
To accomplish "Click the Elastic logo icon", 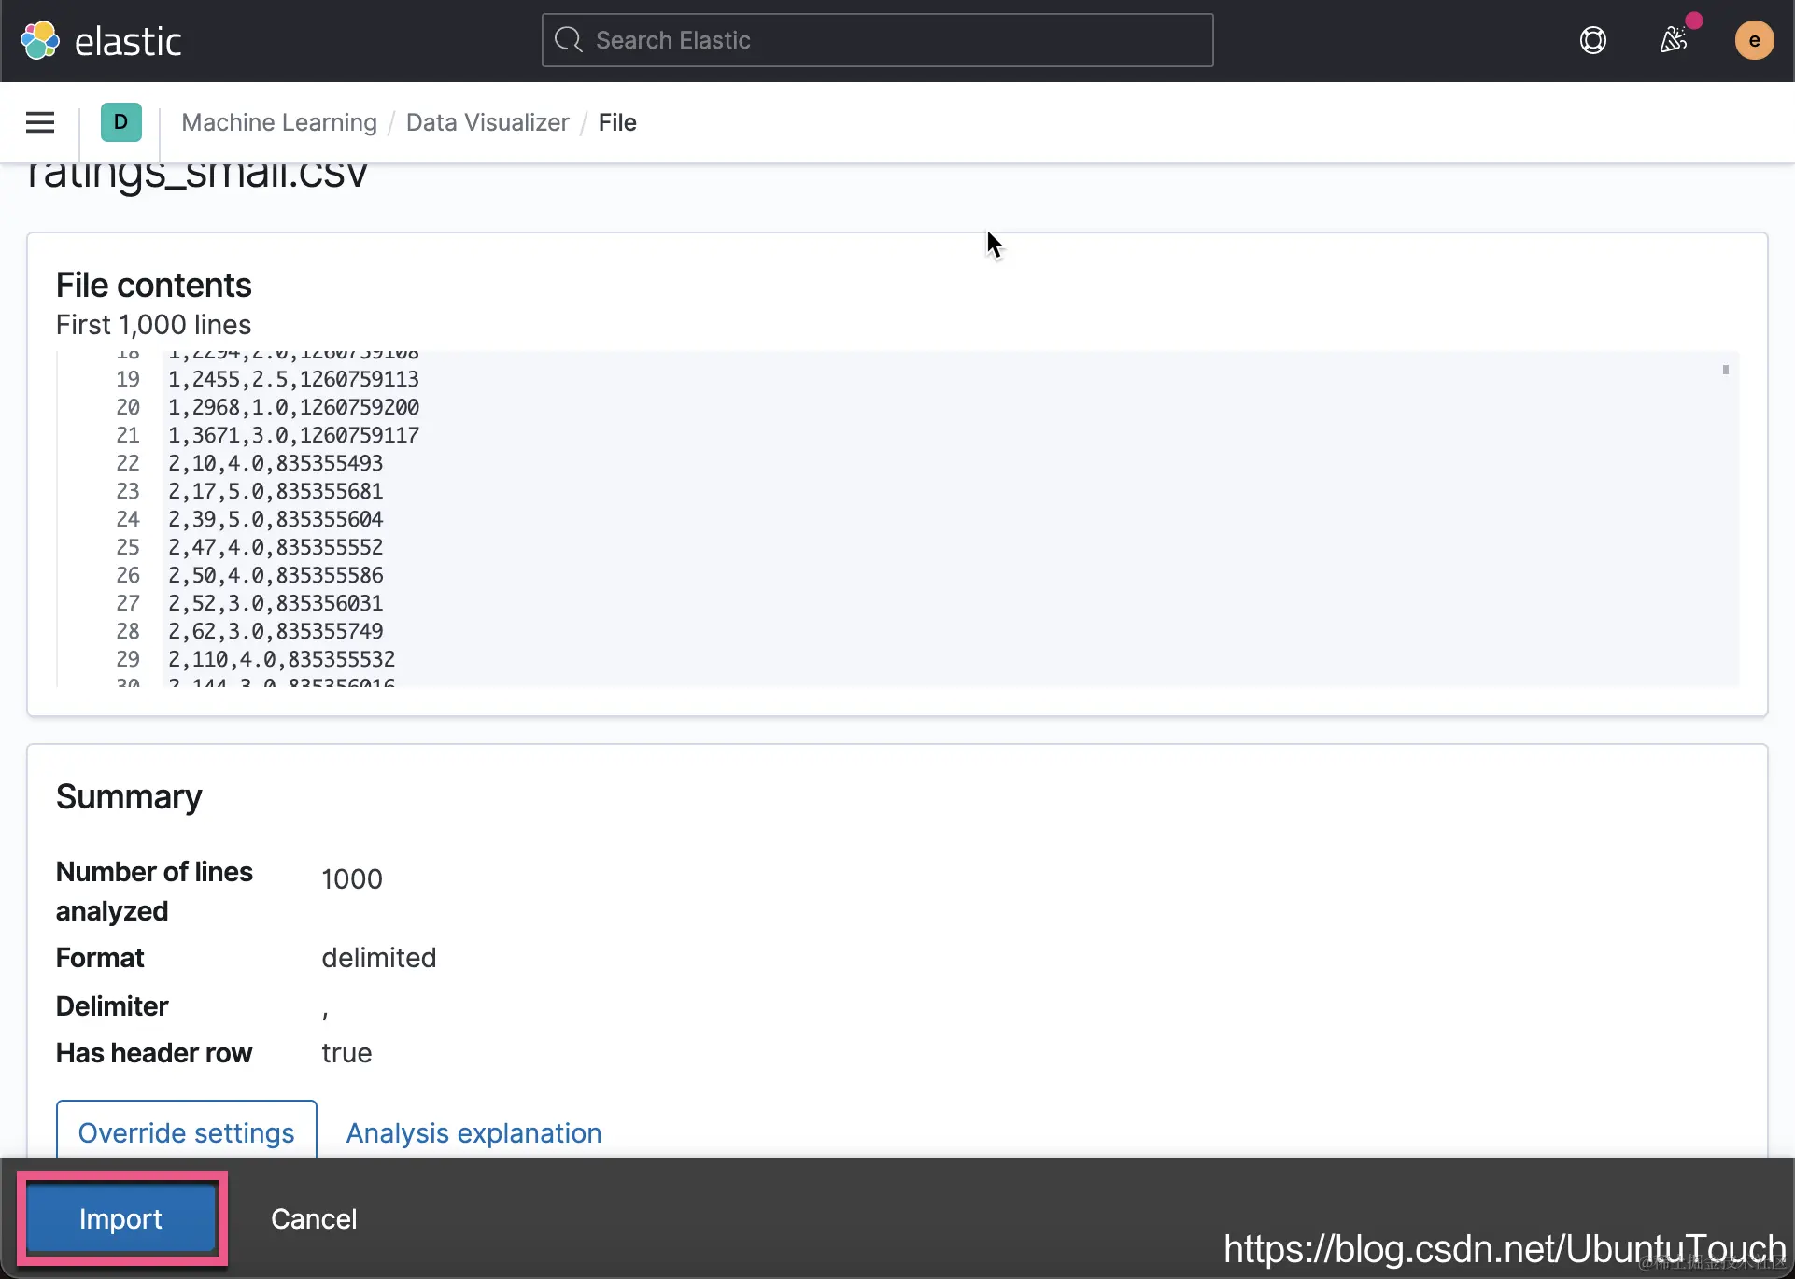I will pos(40,41).
